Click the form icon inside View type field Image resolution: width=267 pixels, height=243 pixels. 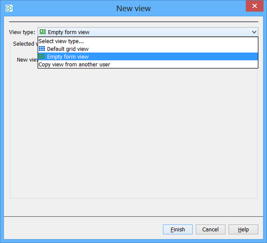[x=43, y=32]
